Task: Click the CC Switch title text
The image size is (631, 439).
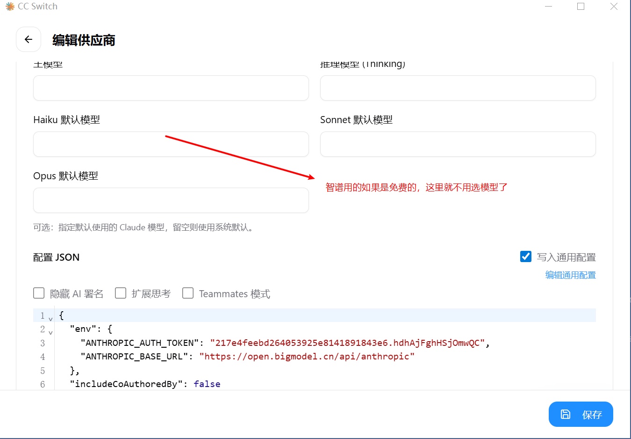Action: (x=37, y=7)
